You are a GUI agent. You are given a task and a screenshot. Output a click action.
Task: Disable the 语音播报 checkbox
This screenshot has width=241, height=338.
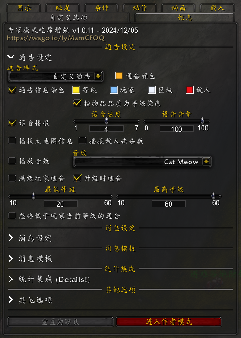tap(12, 123)
